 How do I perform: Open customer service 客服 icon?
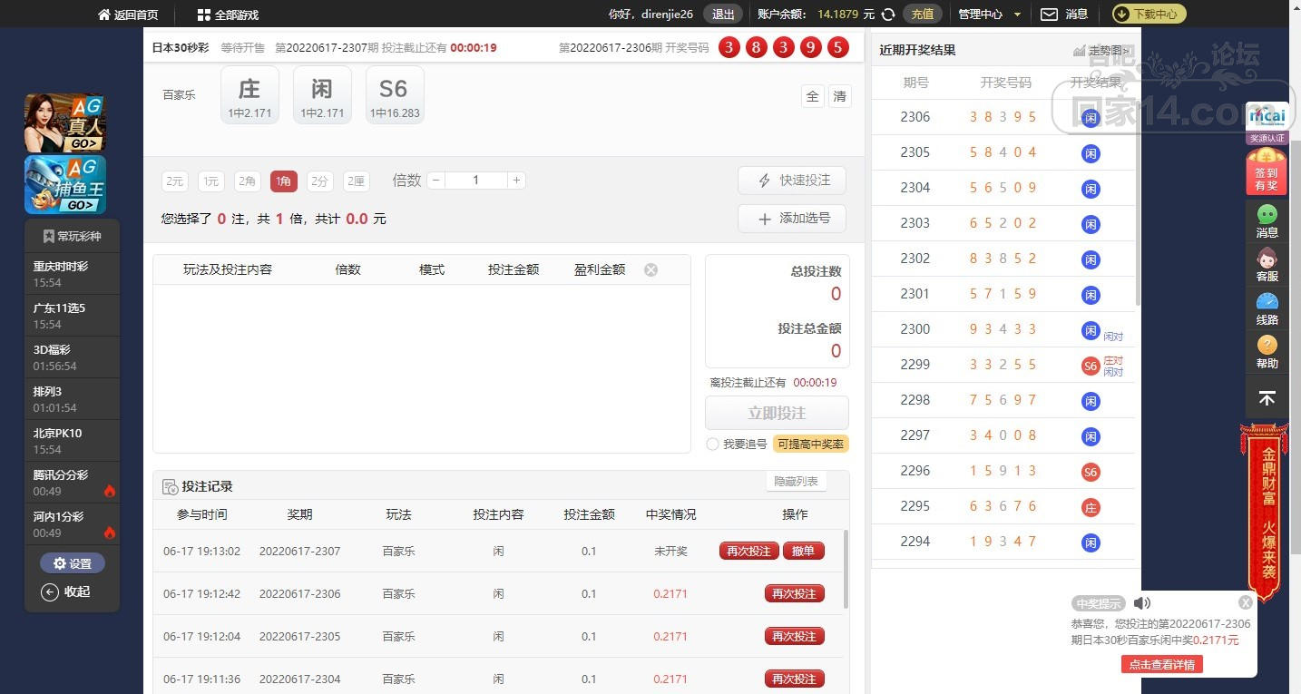(x=1267, y=265)
